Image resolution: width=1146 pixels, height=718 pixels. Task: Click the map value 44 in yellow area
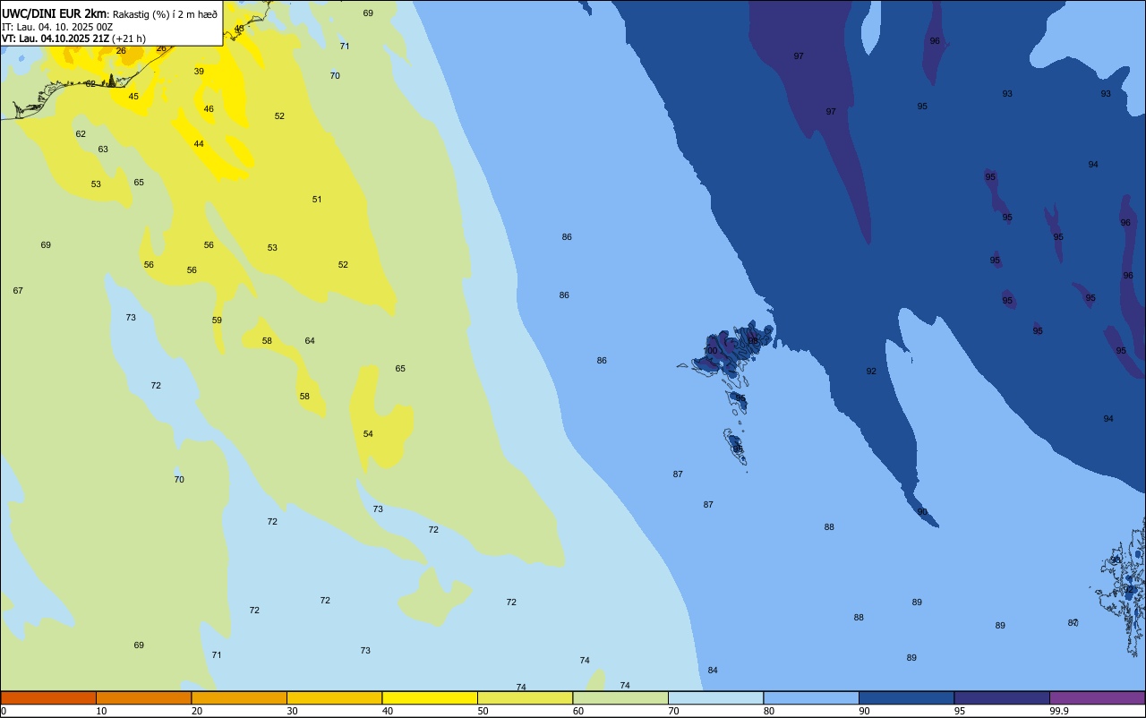coord(199,144)
